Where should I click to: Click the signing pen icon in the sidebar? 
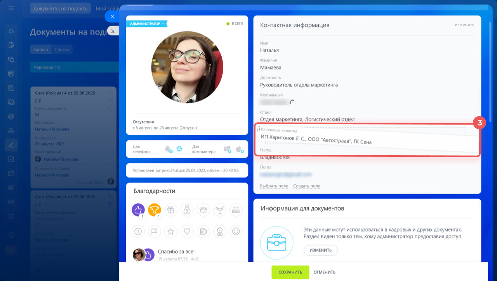(x=11, y=145)
